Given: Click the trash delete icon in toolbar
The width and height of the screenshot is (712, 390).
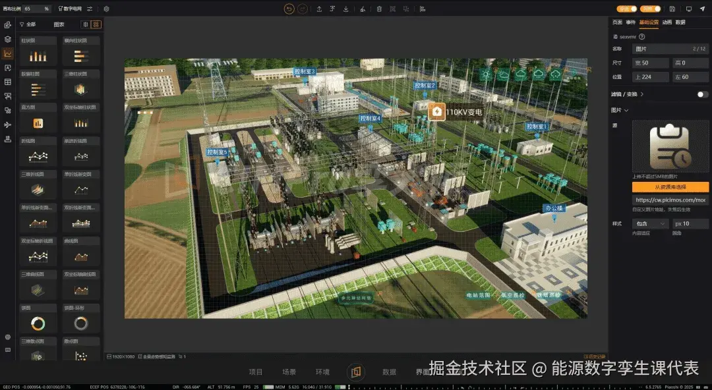Looking at the screenshot, I should pos(379,9).
